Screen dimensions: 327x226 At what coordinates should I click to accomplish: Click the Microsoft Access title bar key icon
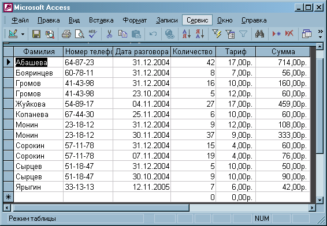(8, 7)
